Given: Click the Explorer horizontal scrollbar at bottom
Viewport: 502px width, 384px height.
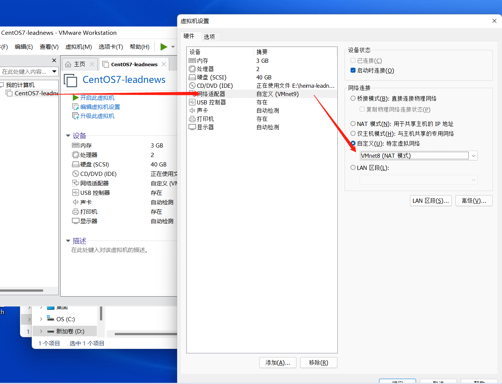Looking at the screenshot, I should tap(146, 334).
